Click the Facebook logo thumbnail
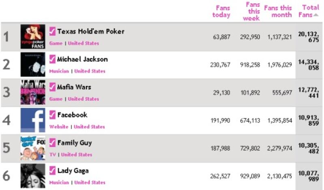 tap(33, 120)
